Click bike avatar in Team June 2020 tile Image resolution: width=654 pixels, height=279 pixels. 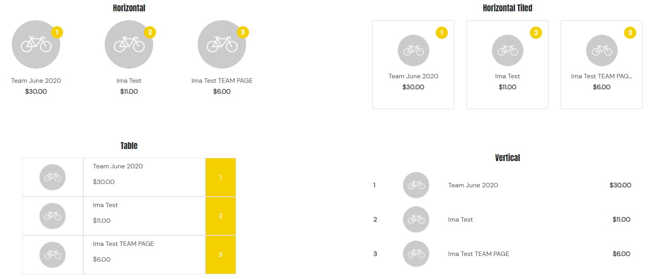tap(413, 50)
